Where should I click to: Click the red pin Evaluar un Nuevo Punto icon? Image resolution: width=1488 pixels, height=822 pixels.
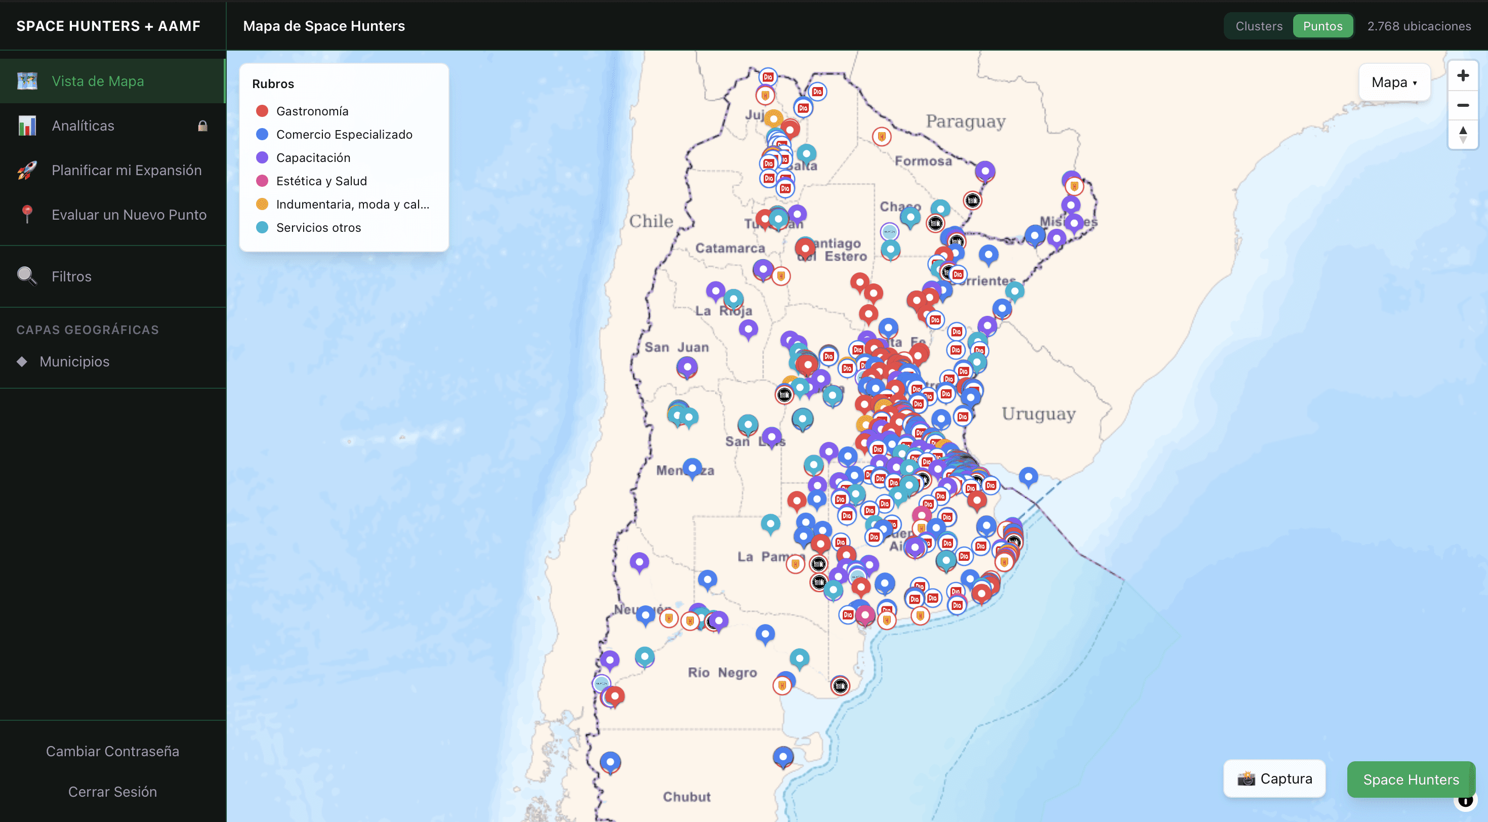pyautogui.click(x=27, y=214)
